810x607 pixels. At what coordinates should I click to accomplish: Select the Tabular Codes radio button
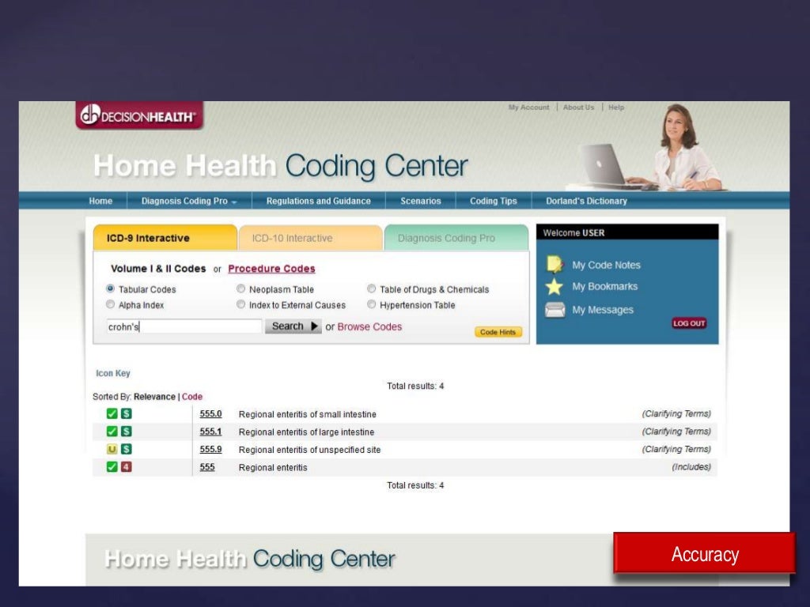110,288
